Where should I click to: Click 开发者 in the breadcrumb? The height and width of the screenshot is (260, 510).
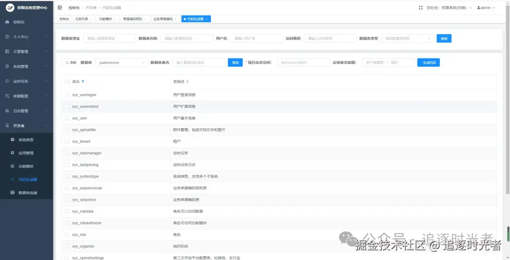pyautogui.click(x=91, y=8)
